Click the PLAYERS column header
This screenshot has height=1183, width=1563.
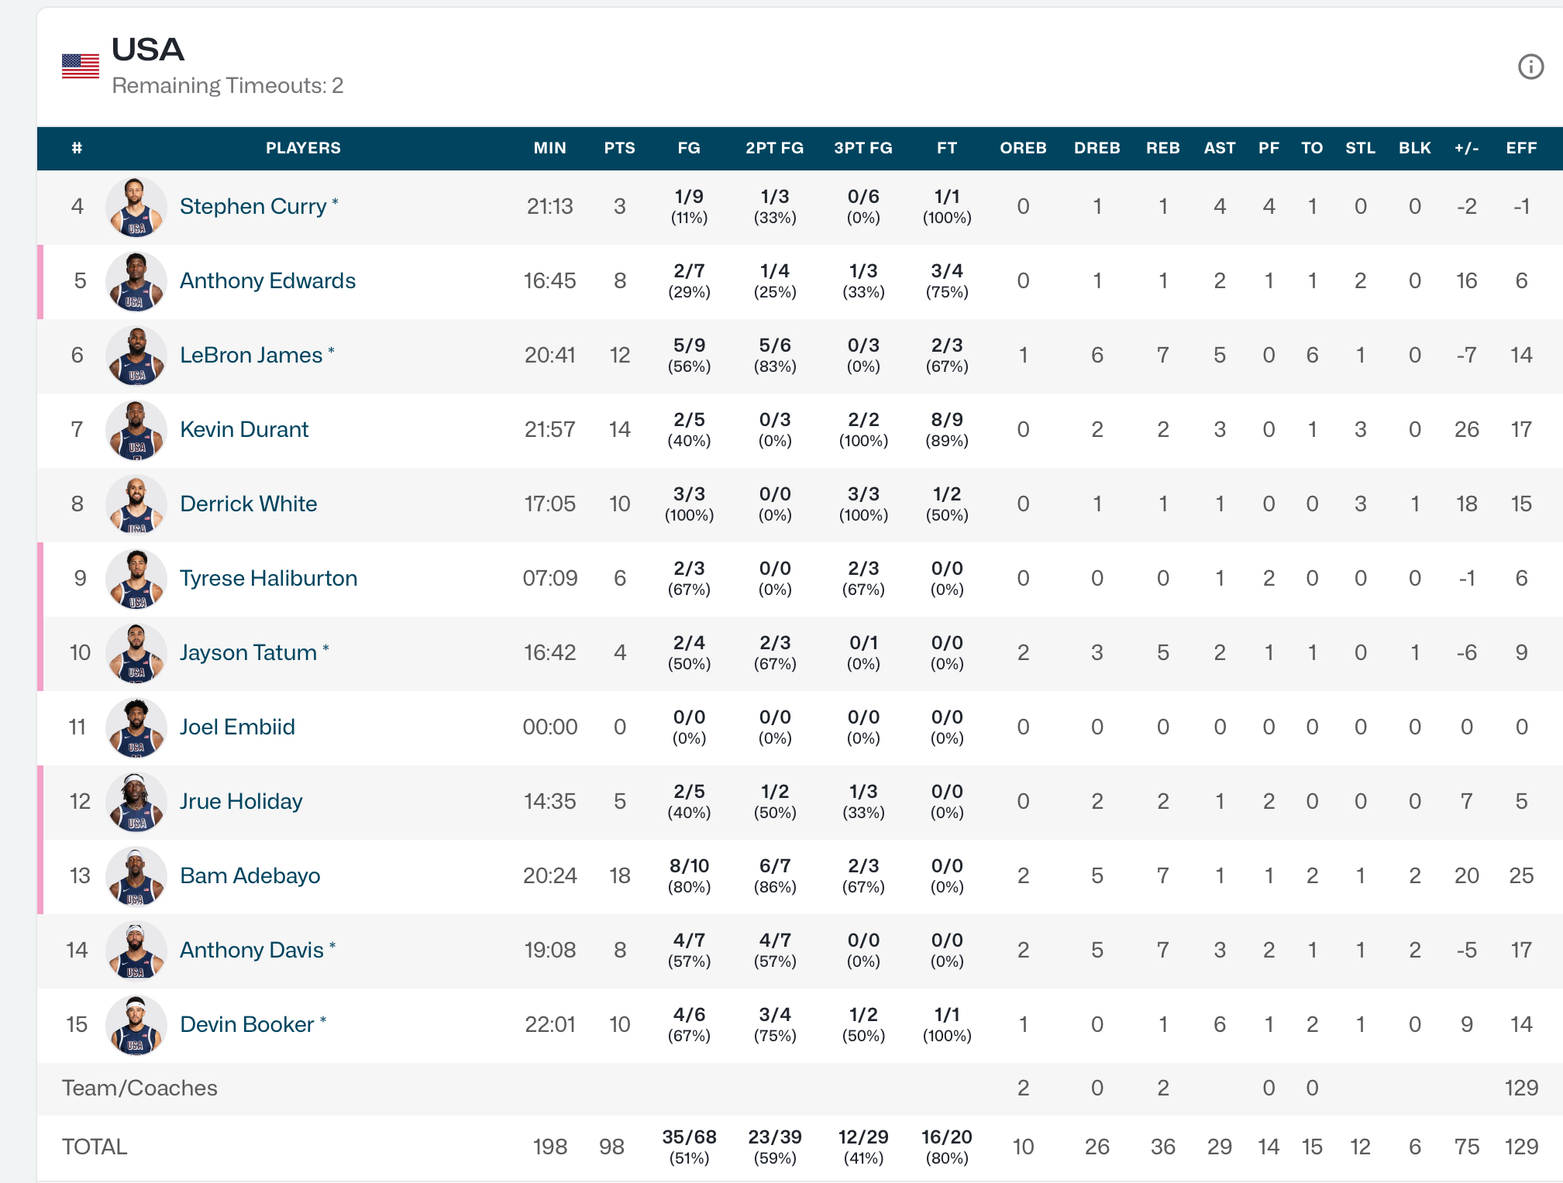coord(303,148)
